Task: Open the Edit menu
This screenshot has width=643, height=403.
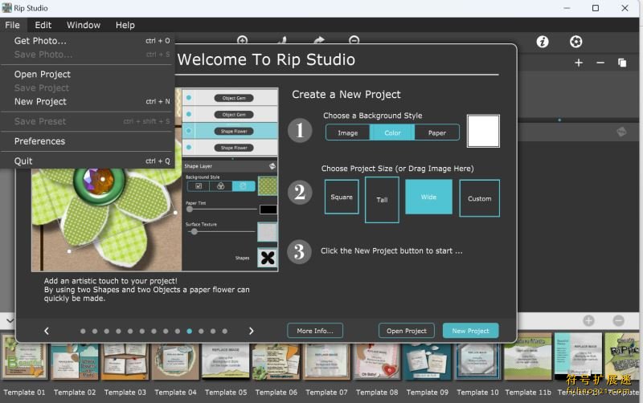Action: point(43,25)
